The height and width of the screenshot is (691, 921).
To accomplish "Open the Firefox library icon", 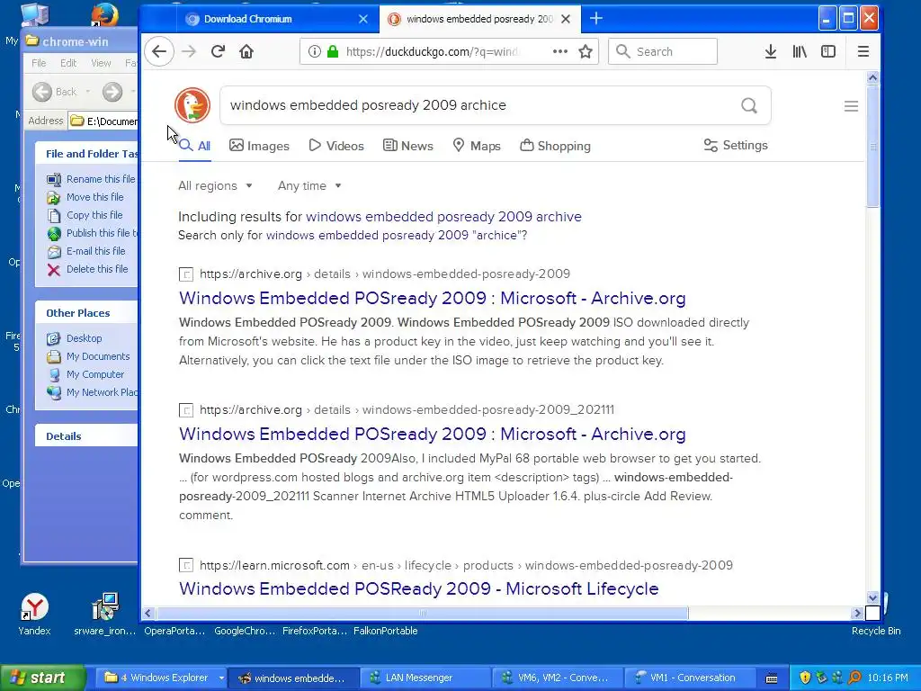I will (800, 51).
